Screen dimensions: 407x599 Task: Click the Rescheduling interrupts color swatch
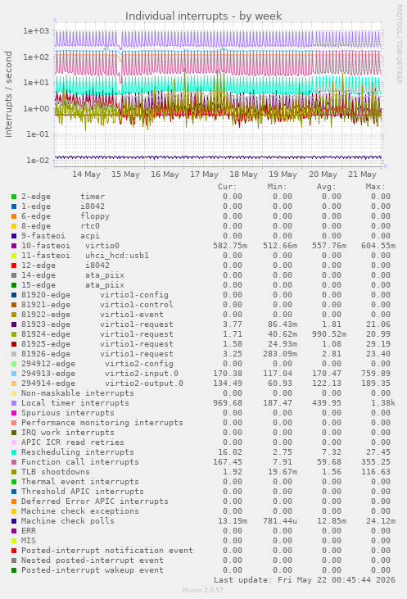coord(14,452)
